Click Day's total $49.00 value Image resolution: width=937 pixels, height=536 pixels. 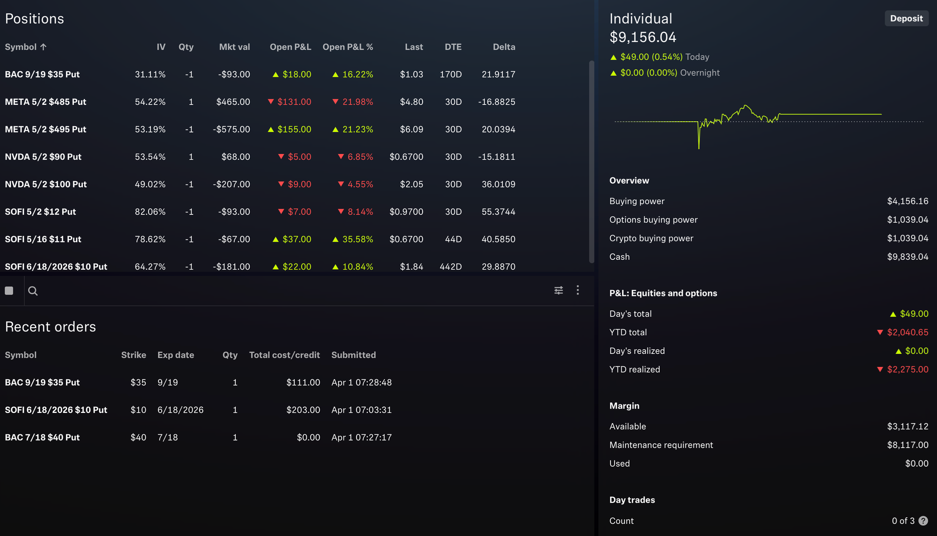click(x=909, y=314)
